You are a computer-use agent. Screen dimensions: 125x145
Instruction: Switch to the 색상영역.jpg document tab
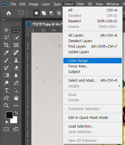(x=44, y=24)
